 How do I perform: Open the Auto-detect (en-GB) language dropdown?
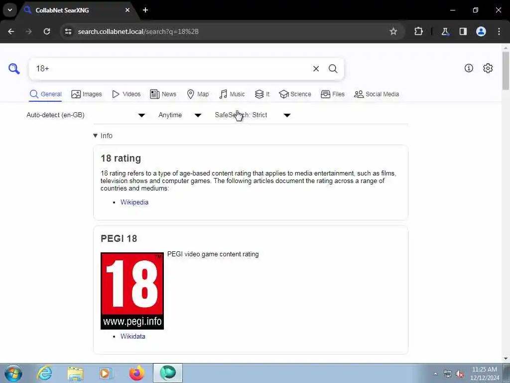[x=86, y=115]
